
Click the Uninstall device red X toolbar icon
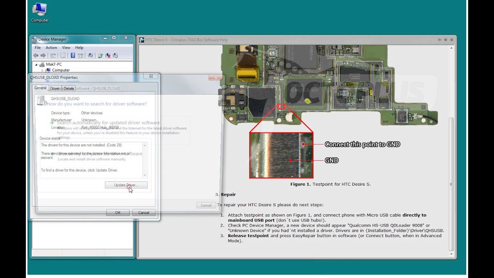pos(108,56)
